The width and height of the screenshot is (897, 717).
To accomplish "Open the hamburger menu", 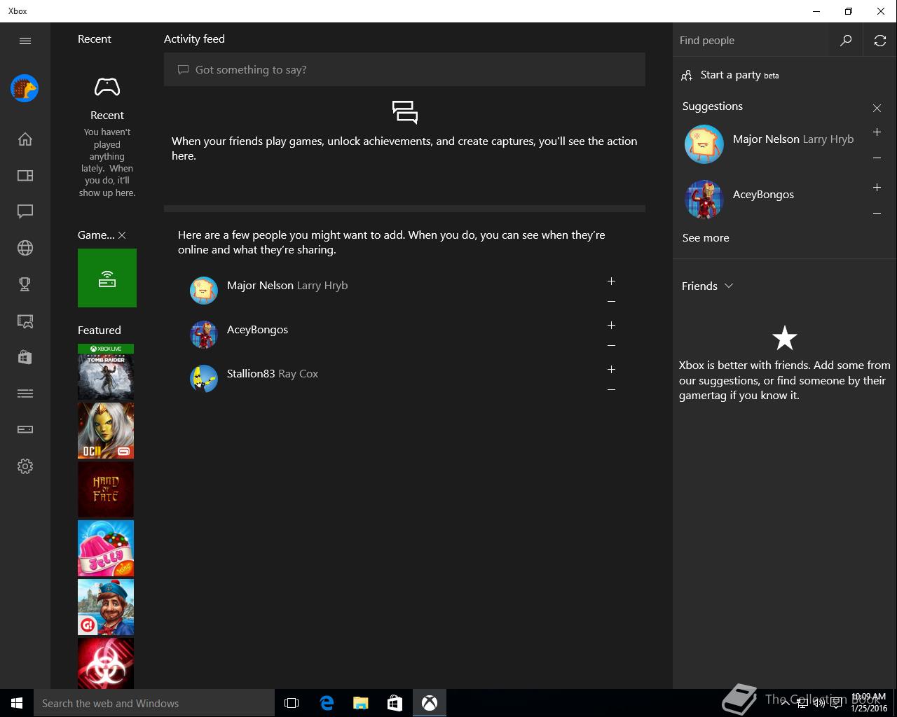I will click(x=25, y=41).
